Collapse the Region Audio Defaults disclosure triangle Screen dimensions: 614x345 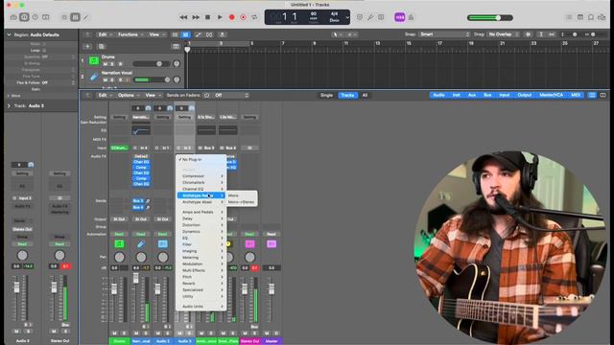click(9, 34)
